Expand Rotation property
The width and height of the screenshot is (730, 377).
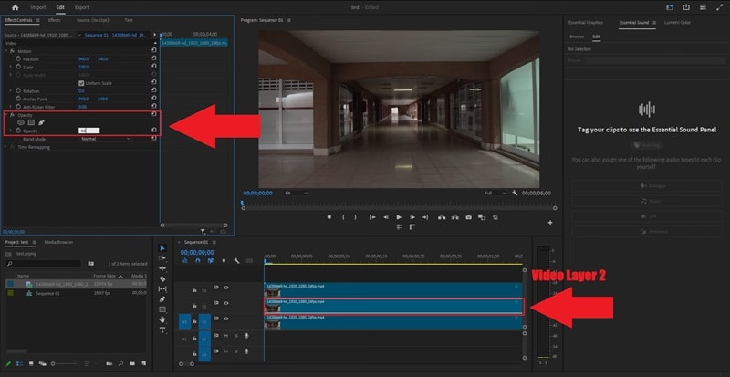(x=11, y=91)
